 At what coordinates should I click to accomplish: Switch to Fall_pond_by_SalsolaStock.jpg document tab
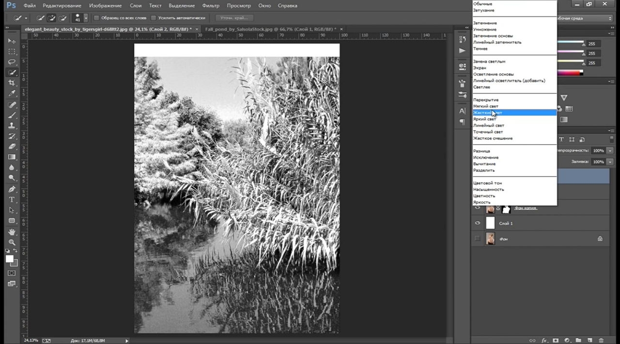coord(270,29)
